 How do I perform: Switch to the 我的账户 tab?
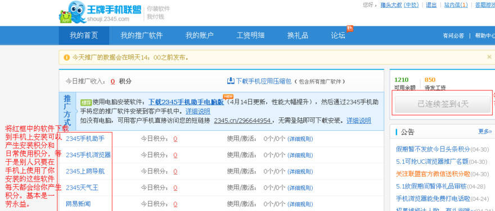200,35
